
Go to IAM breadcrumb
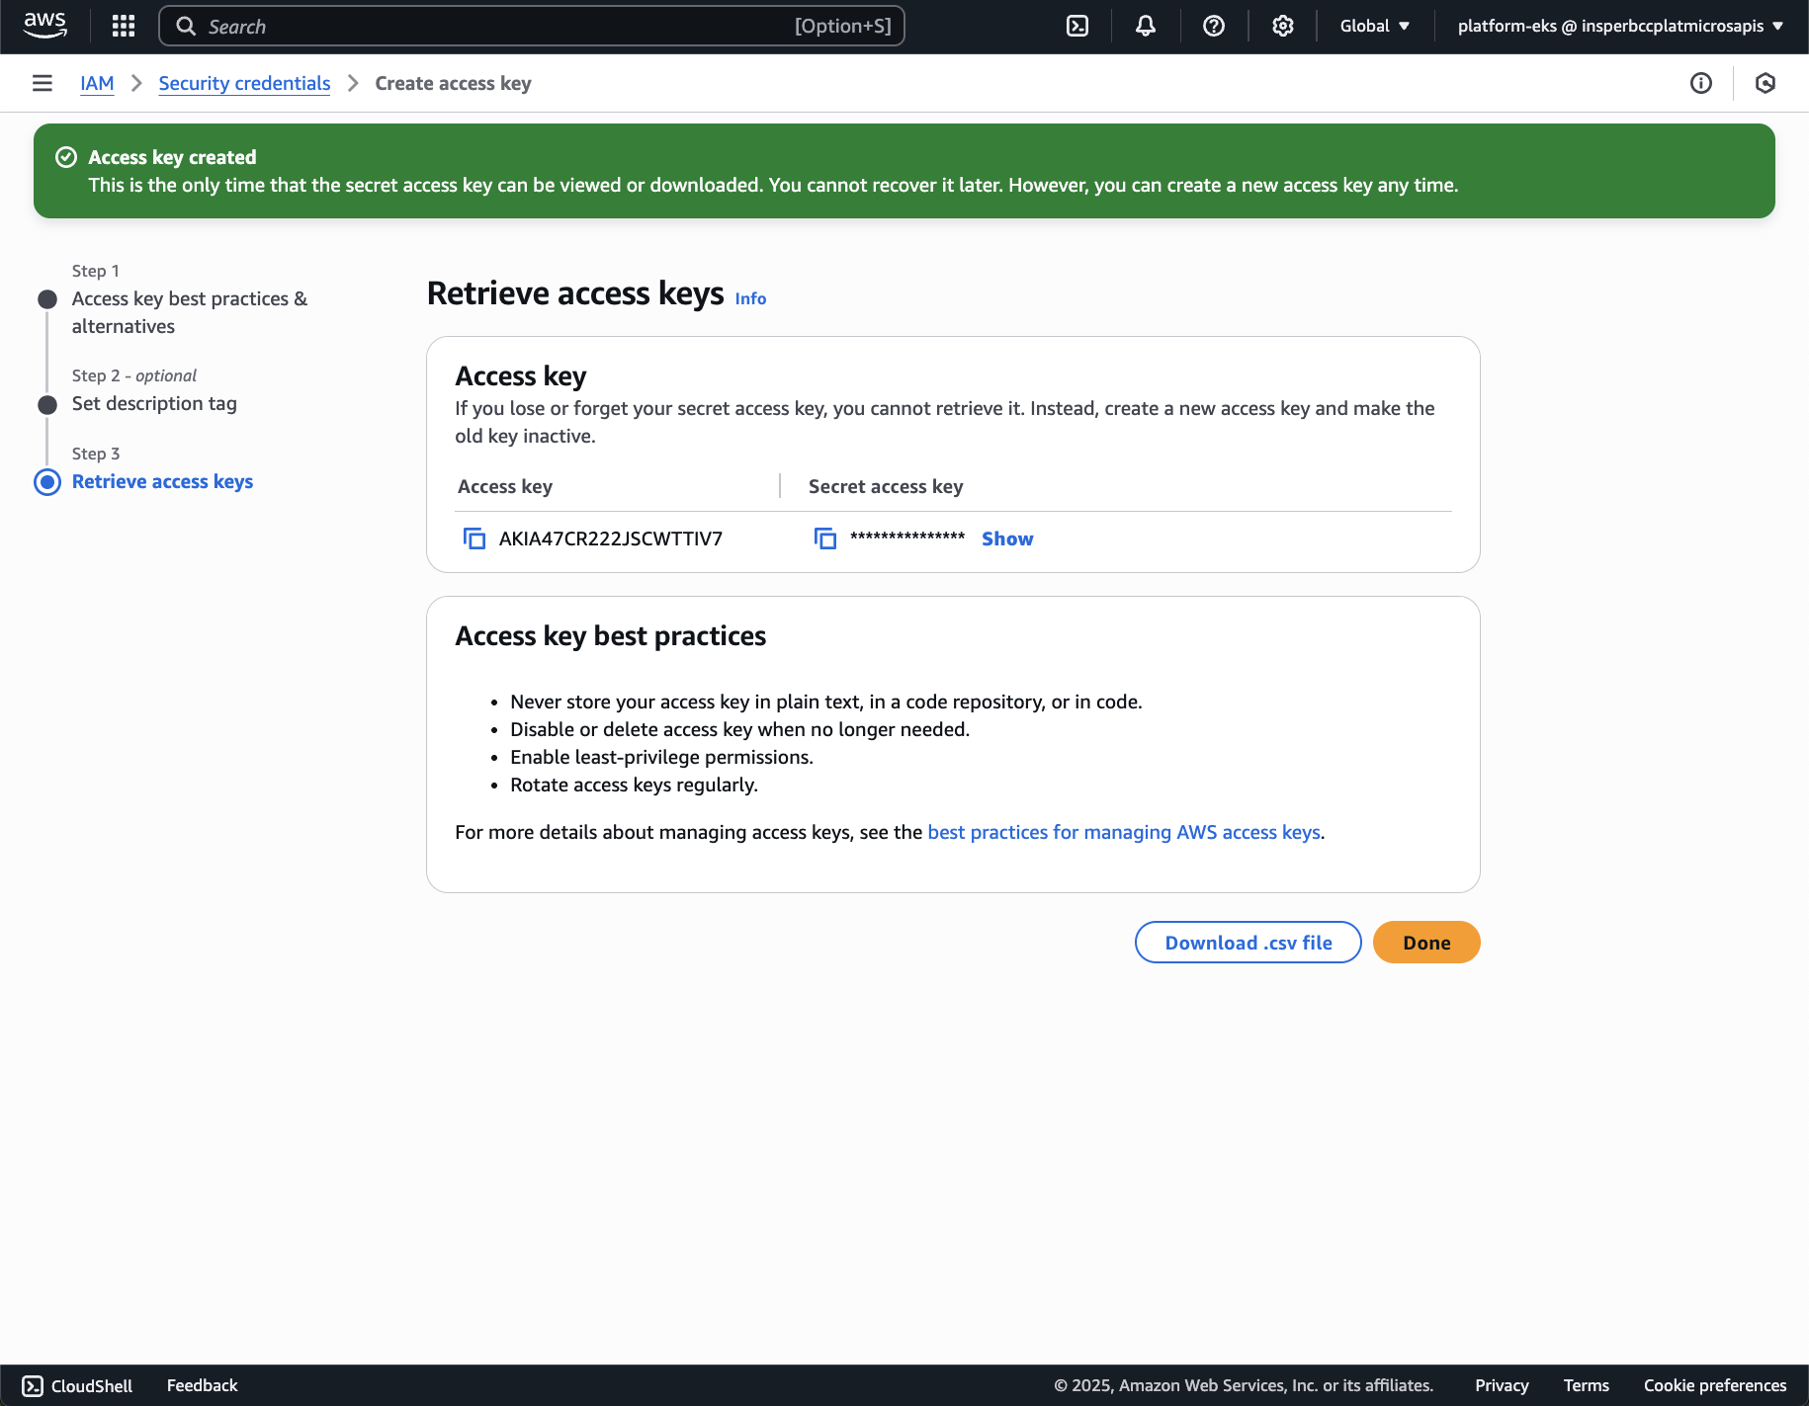pyautogui.click(x=97, y=83)
